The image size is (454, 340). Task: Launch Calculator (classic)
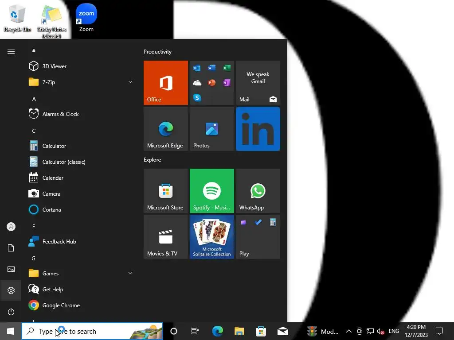click(81, 162)
